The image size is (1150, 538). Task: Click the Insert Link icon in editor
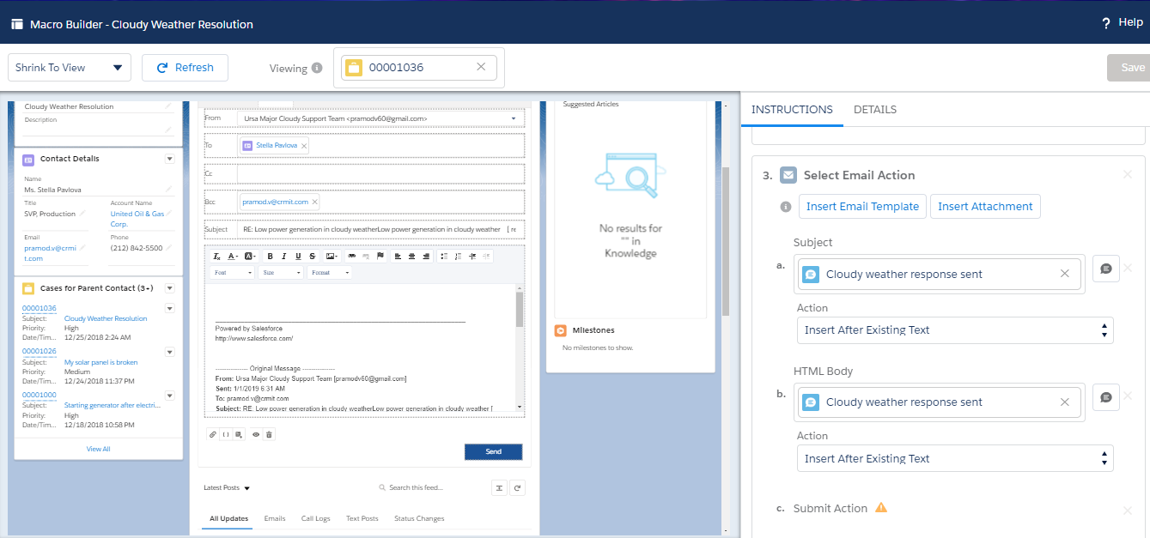coord(352,256)
